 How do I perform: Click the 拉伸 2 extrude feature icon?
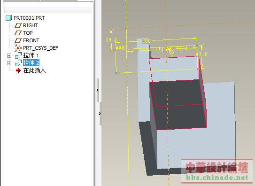(18, 63)
